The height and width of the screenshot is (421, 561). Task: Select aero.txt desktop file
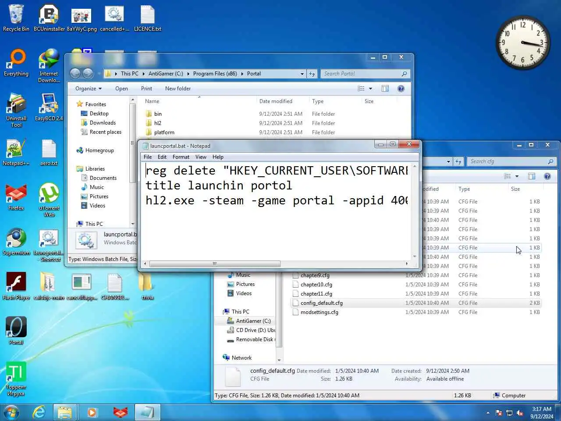pyautogui.click(x=49, y=152)
